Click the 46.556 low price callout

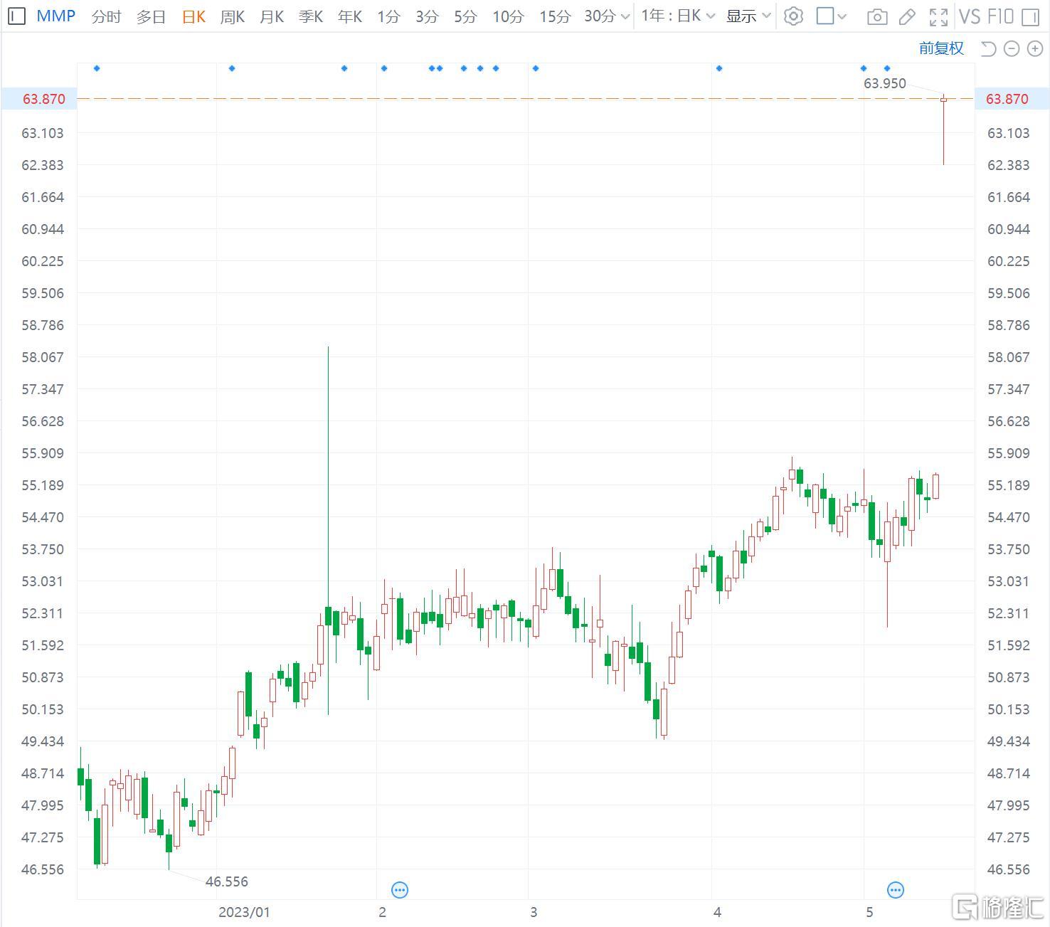coord(227,881)
